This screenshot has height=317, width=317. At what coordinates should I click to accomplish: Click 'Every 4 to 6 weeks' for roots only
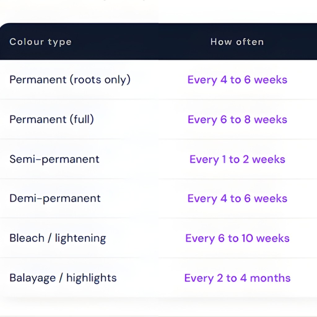pos(237,80)
